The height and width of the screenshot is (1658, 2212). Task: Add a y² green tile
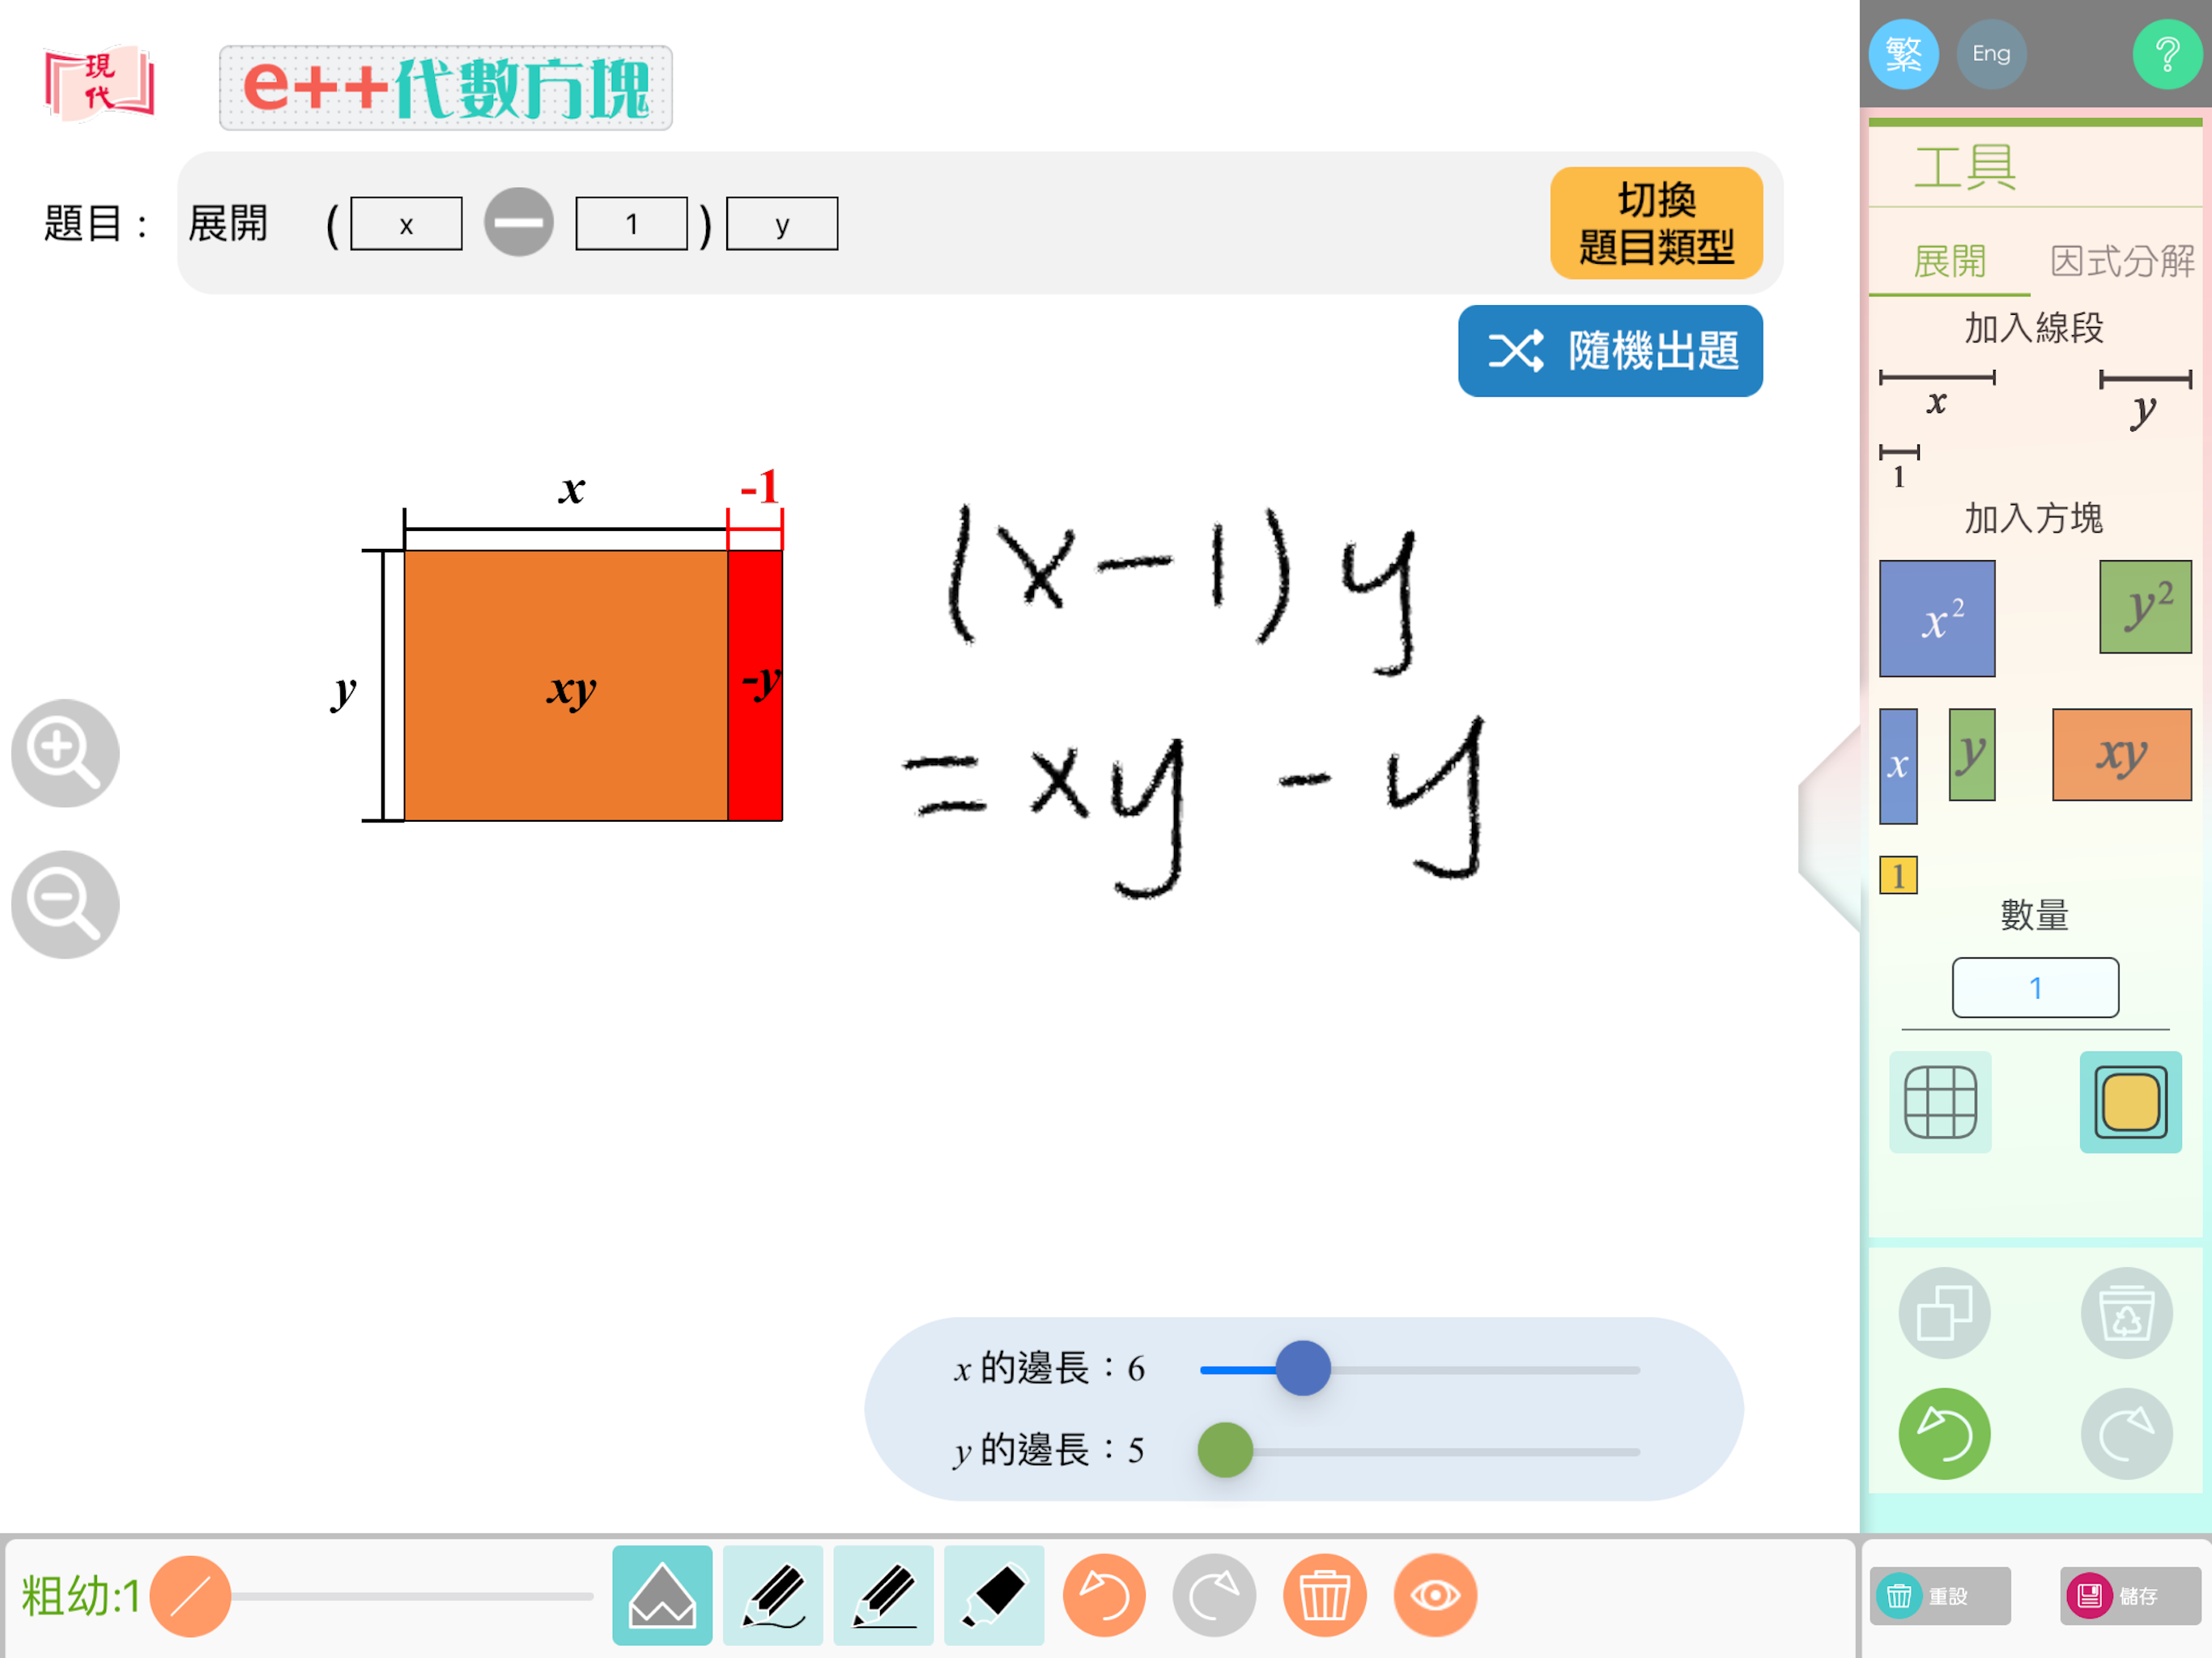2145,606
